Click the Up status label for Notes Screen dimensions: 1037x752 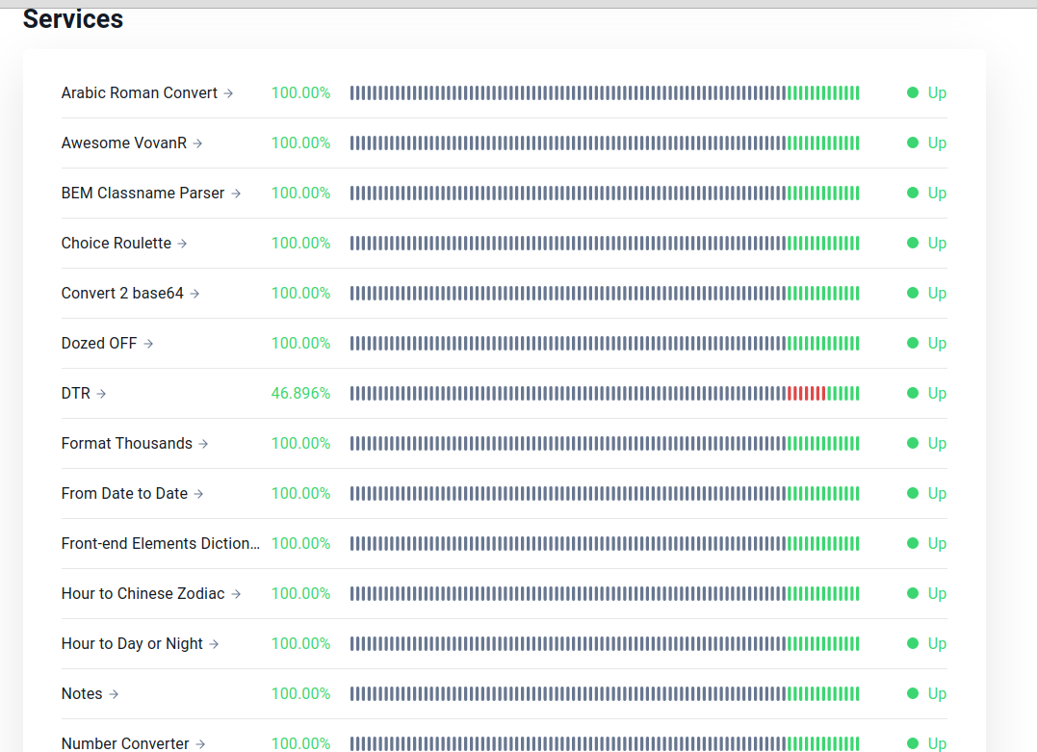(x=937, y=694)
